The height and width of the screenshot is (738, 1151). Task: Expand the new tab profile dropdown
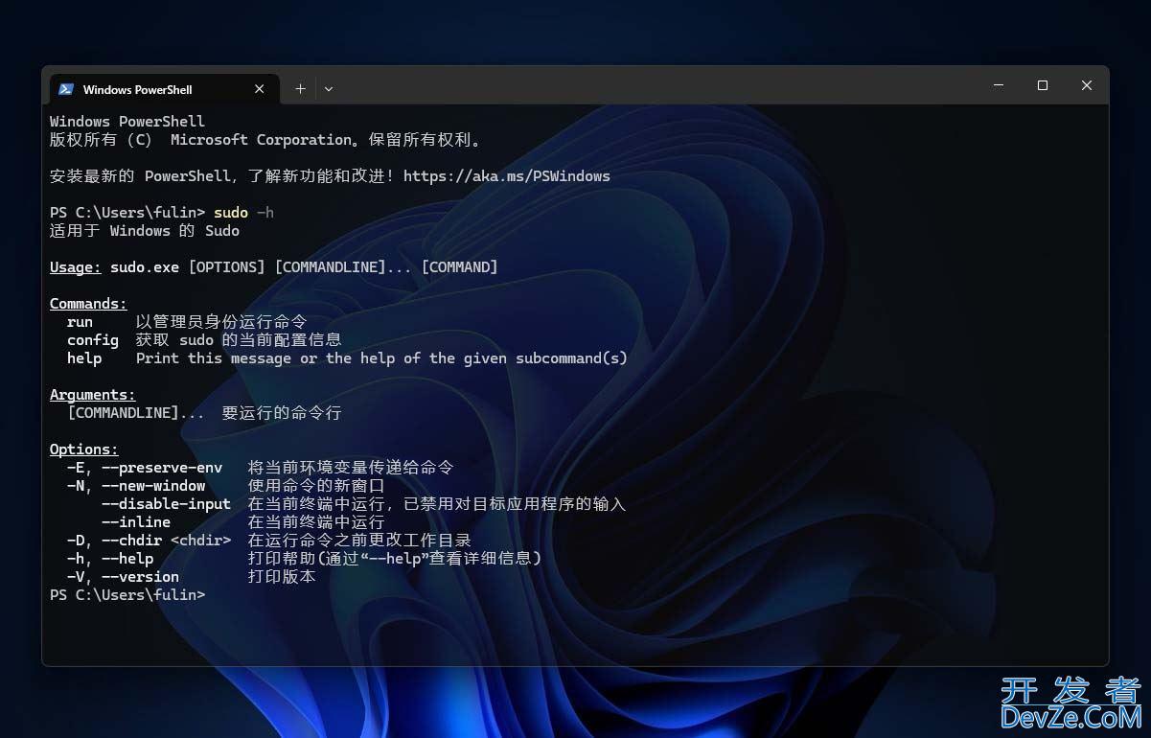[x=329, y=88]
